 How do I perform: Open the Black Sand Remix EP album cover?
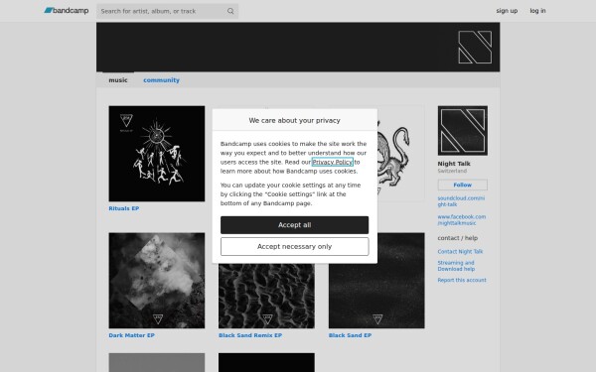click(x=266, y=296)
